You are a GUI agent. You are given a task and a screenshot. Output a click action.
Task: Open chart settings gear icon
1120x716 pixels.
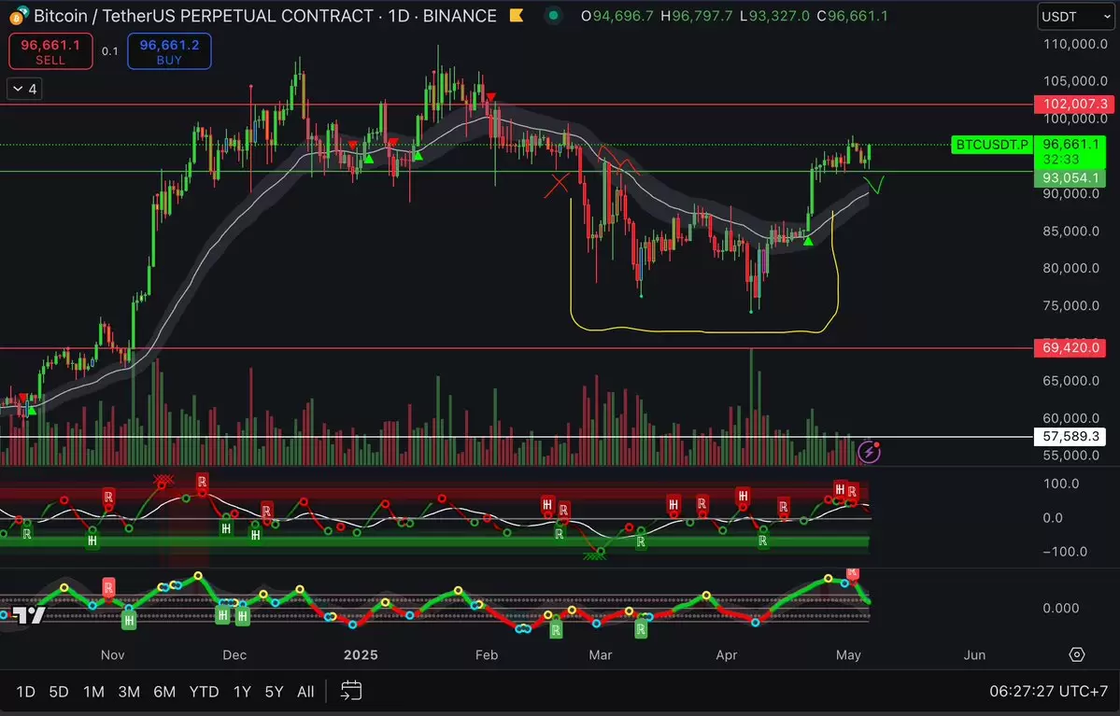pyautogui.click(x=1076, y=654)
